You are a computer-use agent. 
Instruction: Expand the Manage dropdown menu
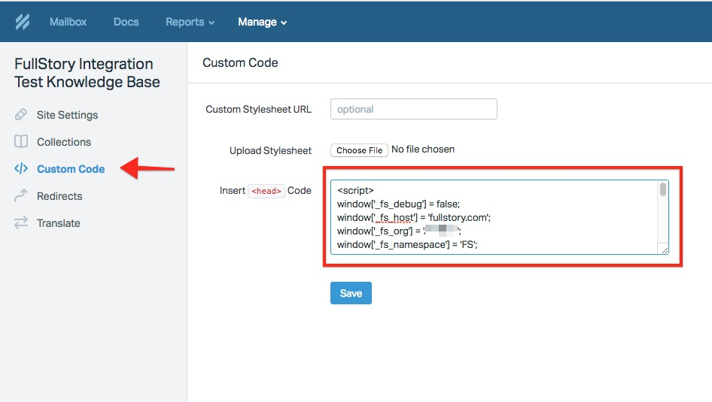(262, 22)
